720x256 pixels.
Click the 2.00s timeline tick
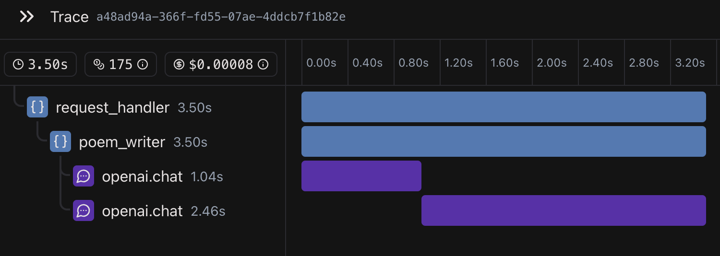point(552,63)
